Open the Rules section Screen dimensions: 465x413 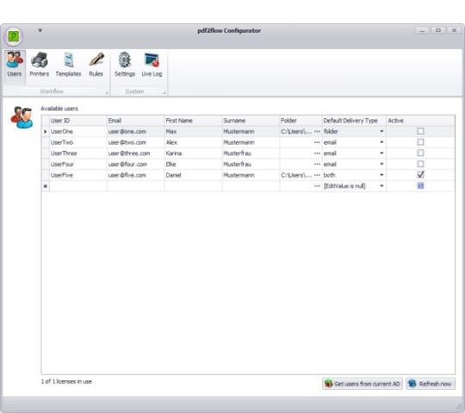tap(96, 65)
